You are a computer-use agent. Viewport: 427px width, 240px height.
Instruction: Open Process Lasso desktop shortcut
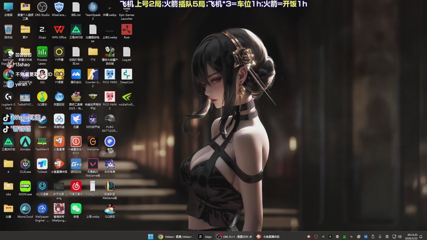[x=42, y=52]
